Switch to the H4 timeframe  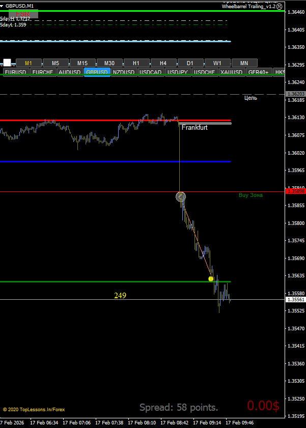click(x=163, y=63)
